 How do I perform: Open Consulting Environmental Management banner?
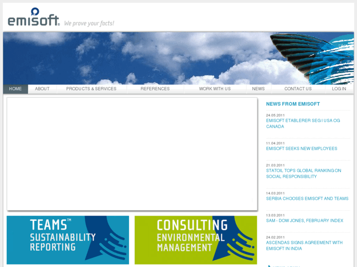coord(196,240)
